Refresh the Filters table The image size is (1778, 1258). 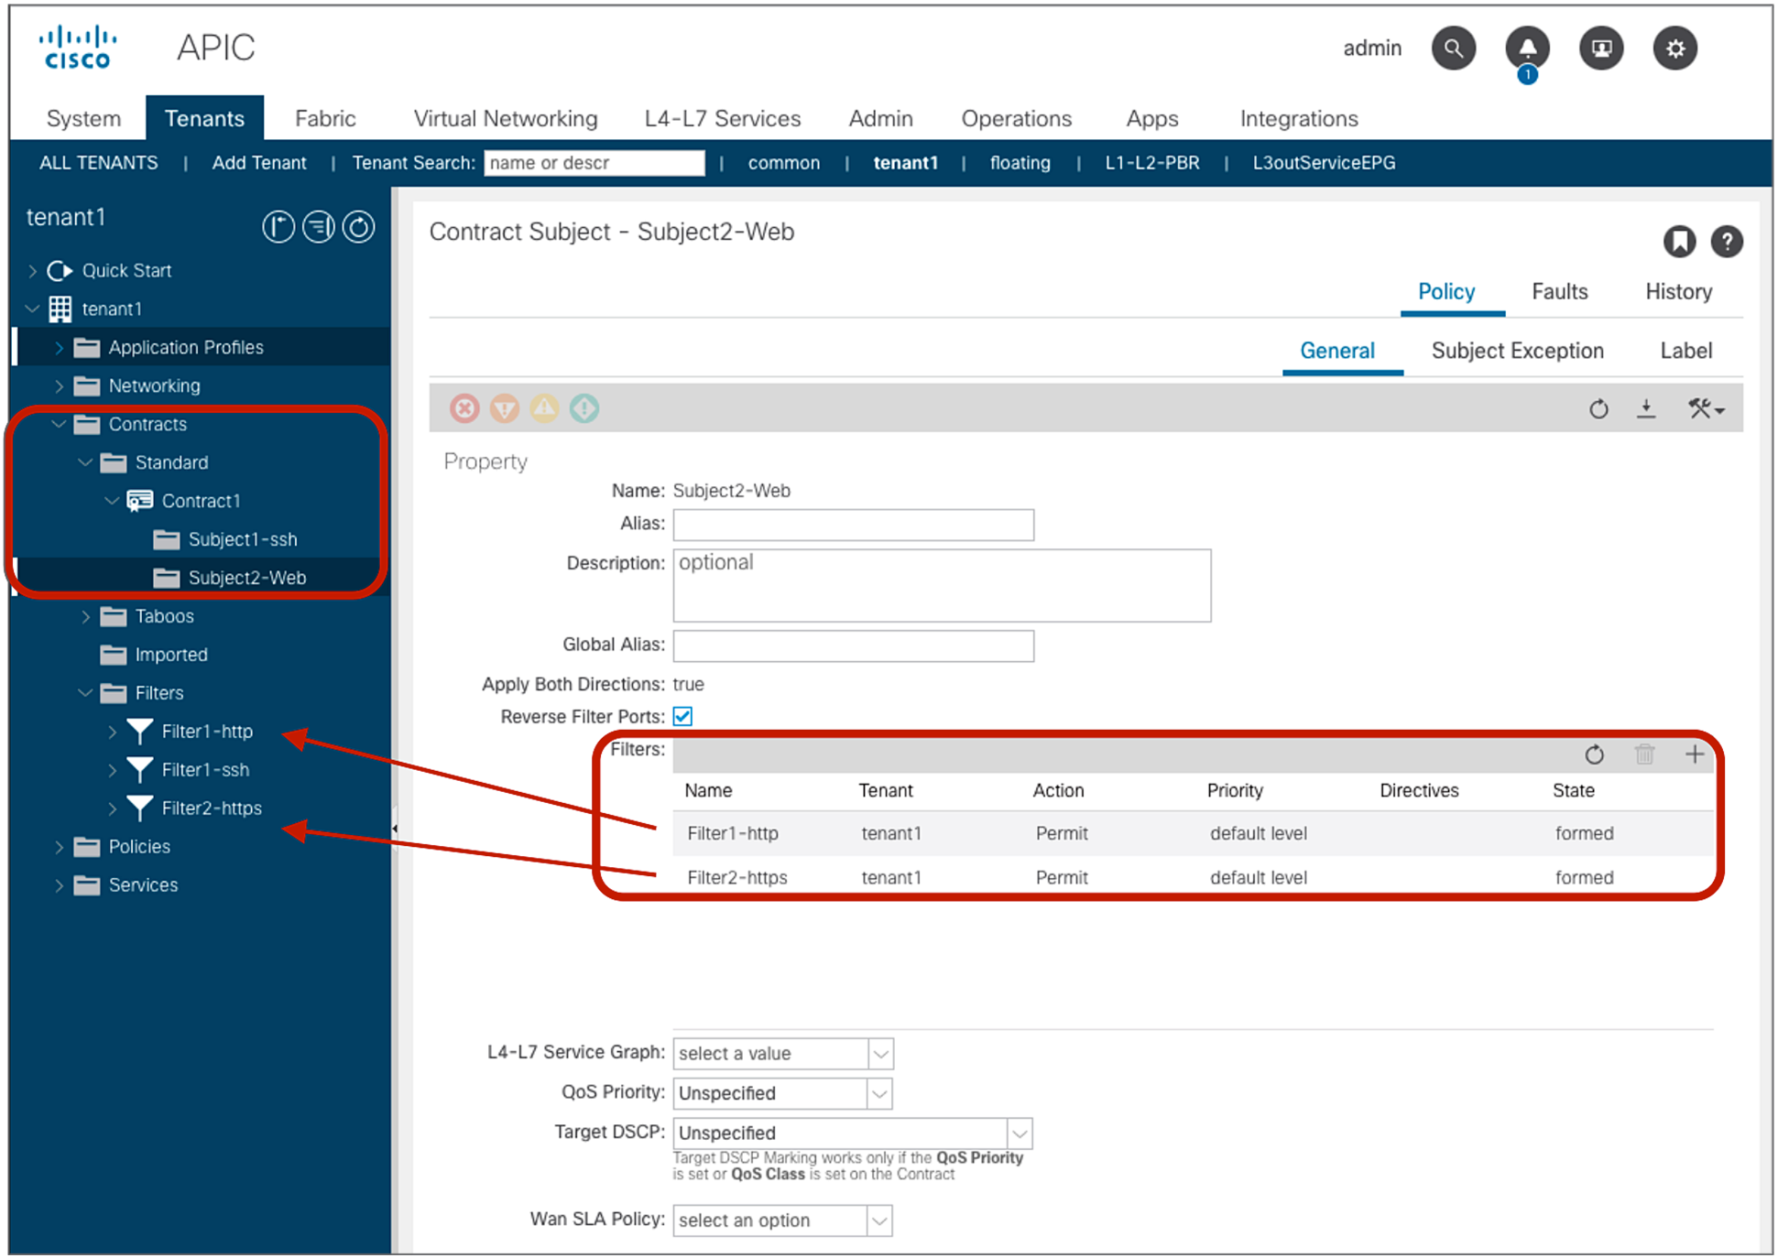[1596, 754]
